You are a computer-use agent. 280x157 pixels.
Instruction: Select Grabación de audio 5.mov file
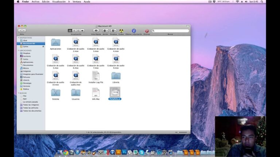[55, 59]
